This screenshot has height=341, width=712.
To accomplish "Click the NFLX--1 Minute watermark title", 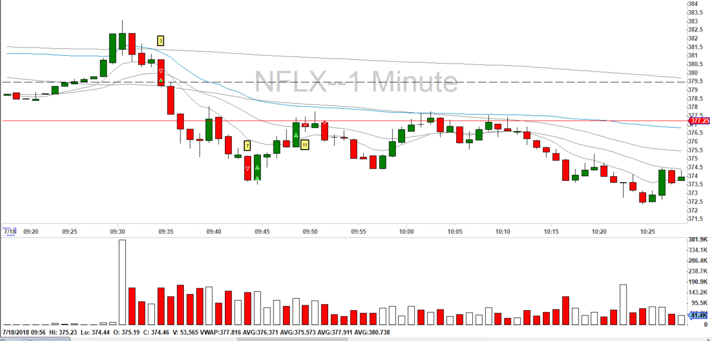I will tap(356, 82).
